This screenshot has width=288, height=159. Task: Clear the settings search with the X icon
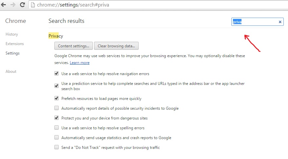[x=280, y=22]
